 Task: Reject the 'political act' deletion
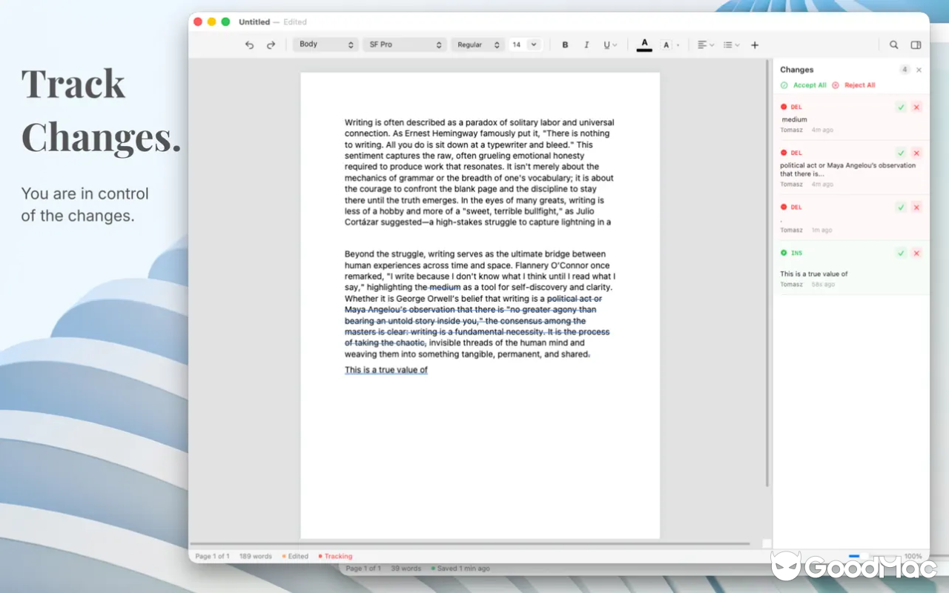coord(916,153)
